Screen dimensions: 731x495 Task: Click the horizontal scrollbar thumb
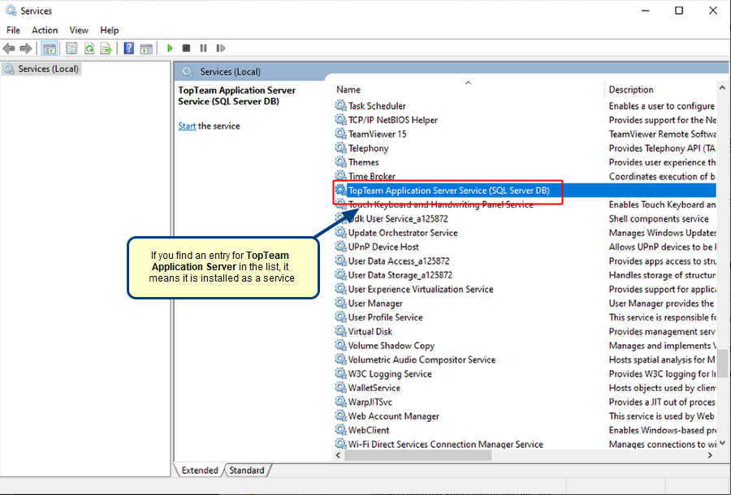(417, 455)
